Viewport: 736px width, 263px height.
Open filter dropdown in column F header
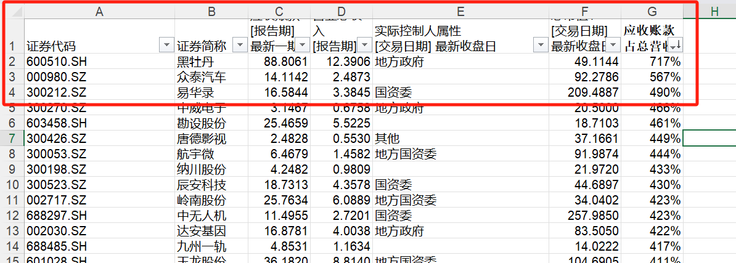click(613, 46)
